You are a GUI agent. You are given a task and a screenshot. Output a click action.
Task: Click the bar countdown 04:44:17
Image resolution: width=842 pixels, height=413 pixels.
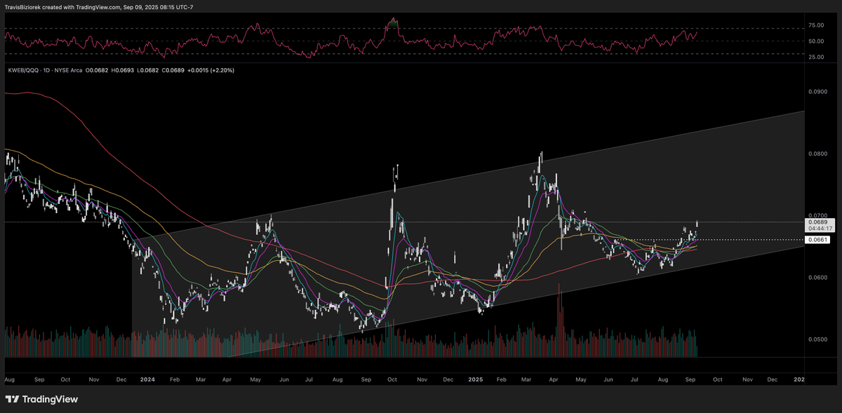tap(820, 229)
